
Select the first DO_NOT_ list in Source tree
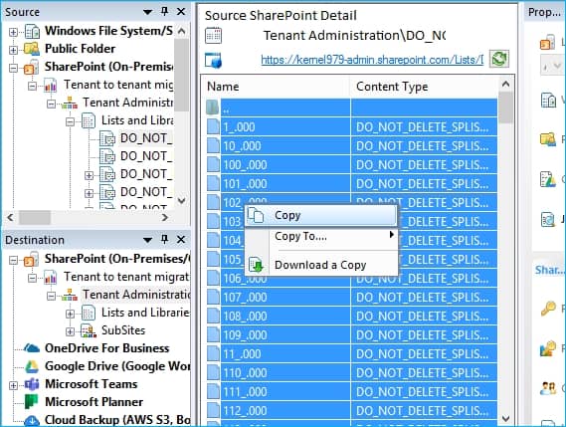pos(146,138)
